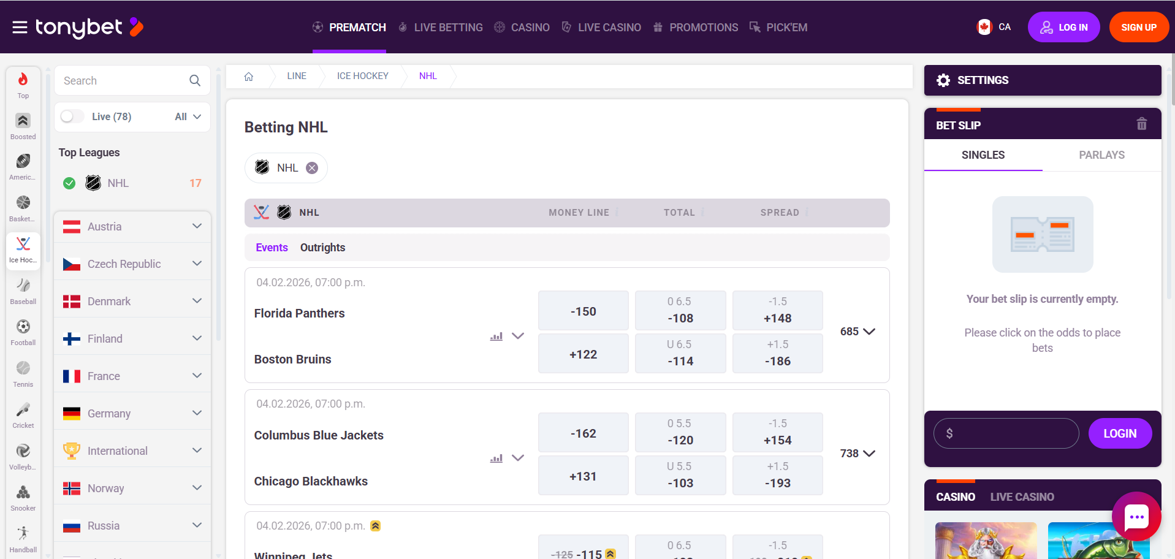Screen dimensions: 1175x559
Task: Select Boston Bruins +122 money line odds
Action: click(x=583, y=354)
